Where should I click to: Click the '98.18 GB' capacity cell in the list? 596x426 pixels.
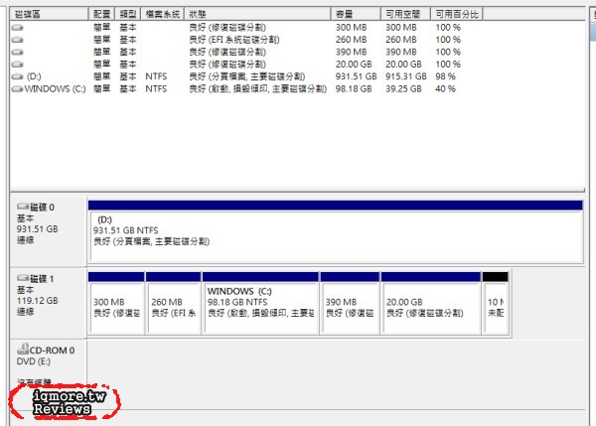coord(354,89)
